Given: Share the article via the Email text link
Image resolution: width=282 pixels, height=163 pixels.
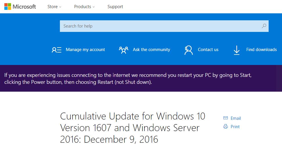Looking at the screenshot, I should coord(235,118).
